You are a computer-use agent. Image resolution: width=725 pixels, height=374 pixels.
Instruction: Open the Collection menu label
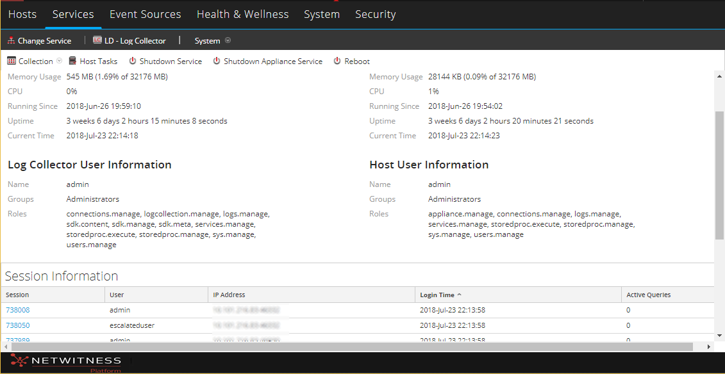36,61
